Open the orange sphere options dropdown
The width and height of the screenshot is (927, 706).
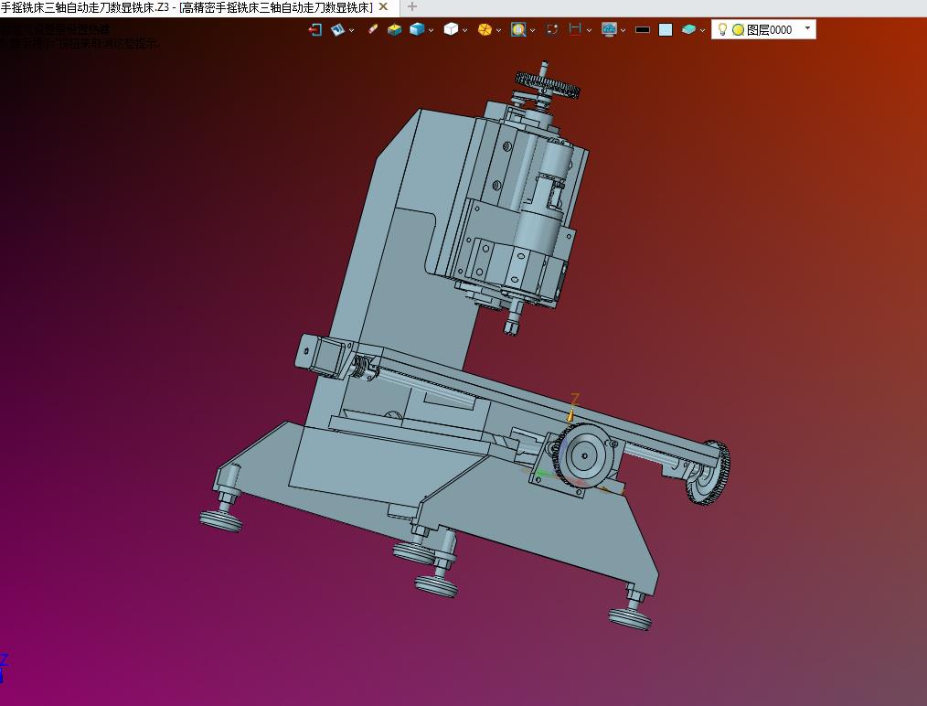pos(499,30)
